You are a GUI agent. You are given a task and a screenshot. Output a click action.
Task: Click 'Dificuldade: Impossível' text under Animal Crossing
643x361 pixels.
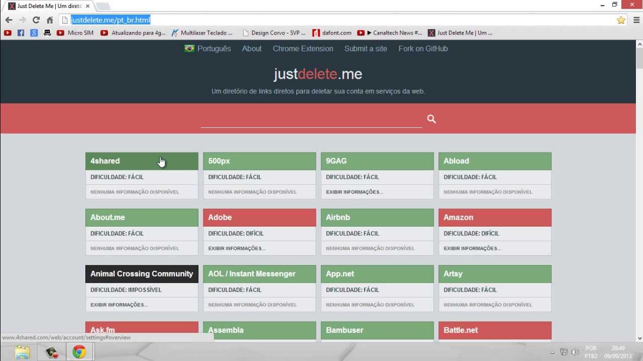[x=126, y=290]
